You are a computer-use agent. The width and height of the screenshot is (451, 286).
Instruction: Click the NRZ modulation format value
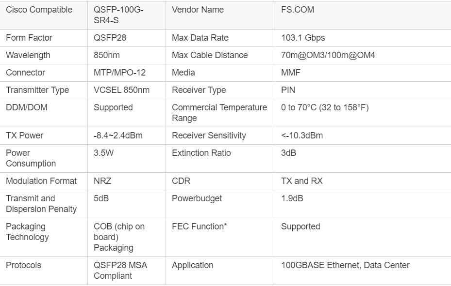[102, 181]
